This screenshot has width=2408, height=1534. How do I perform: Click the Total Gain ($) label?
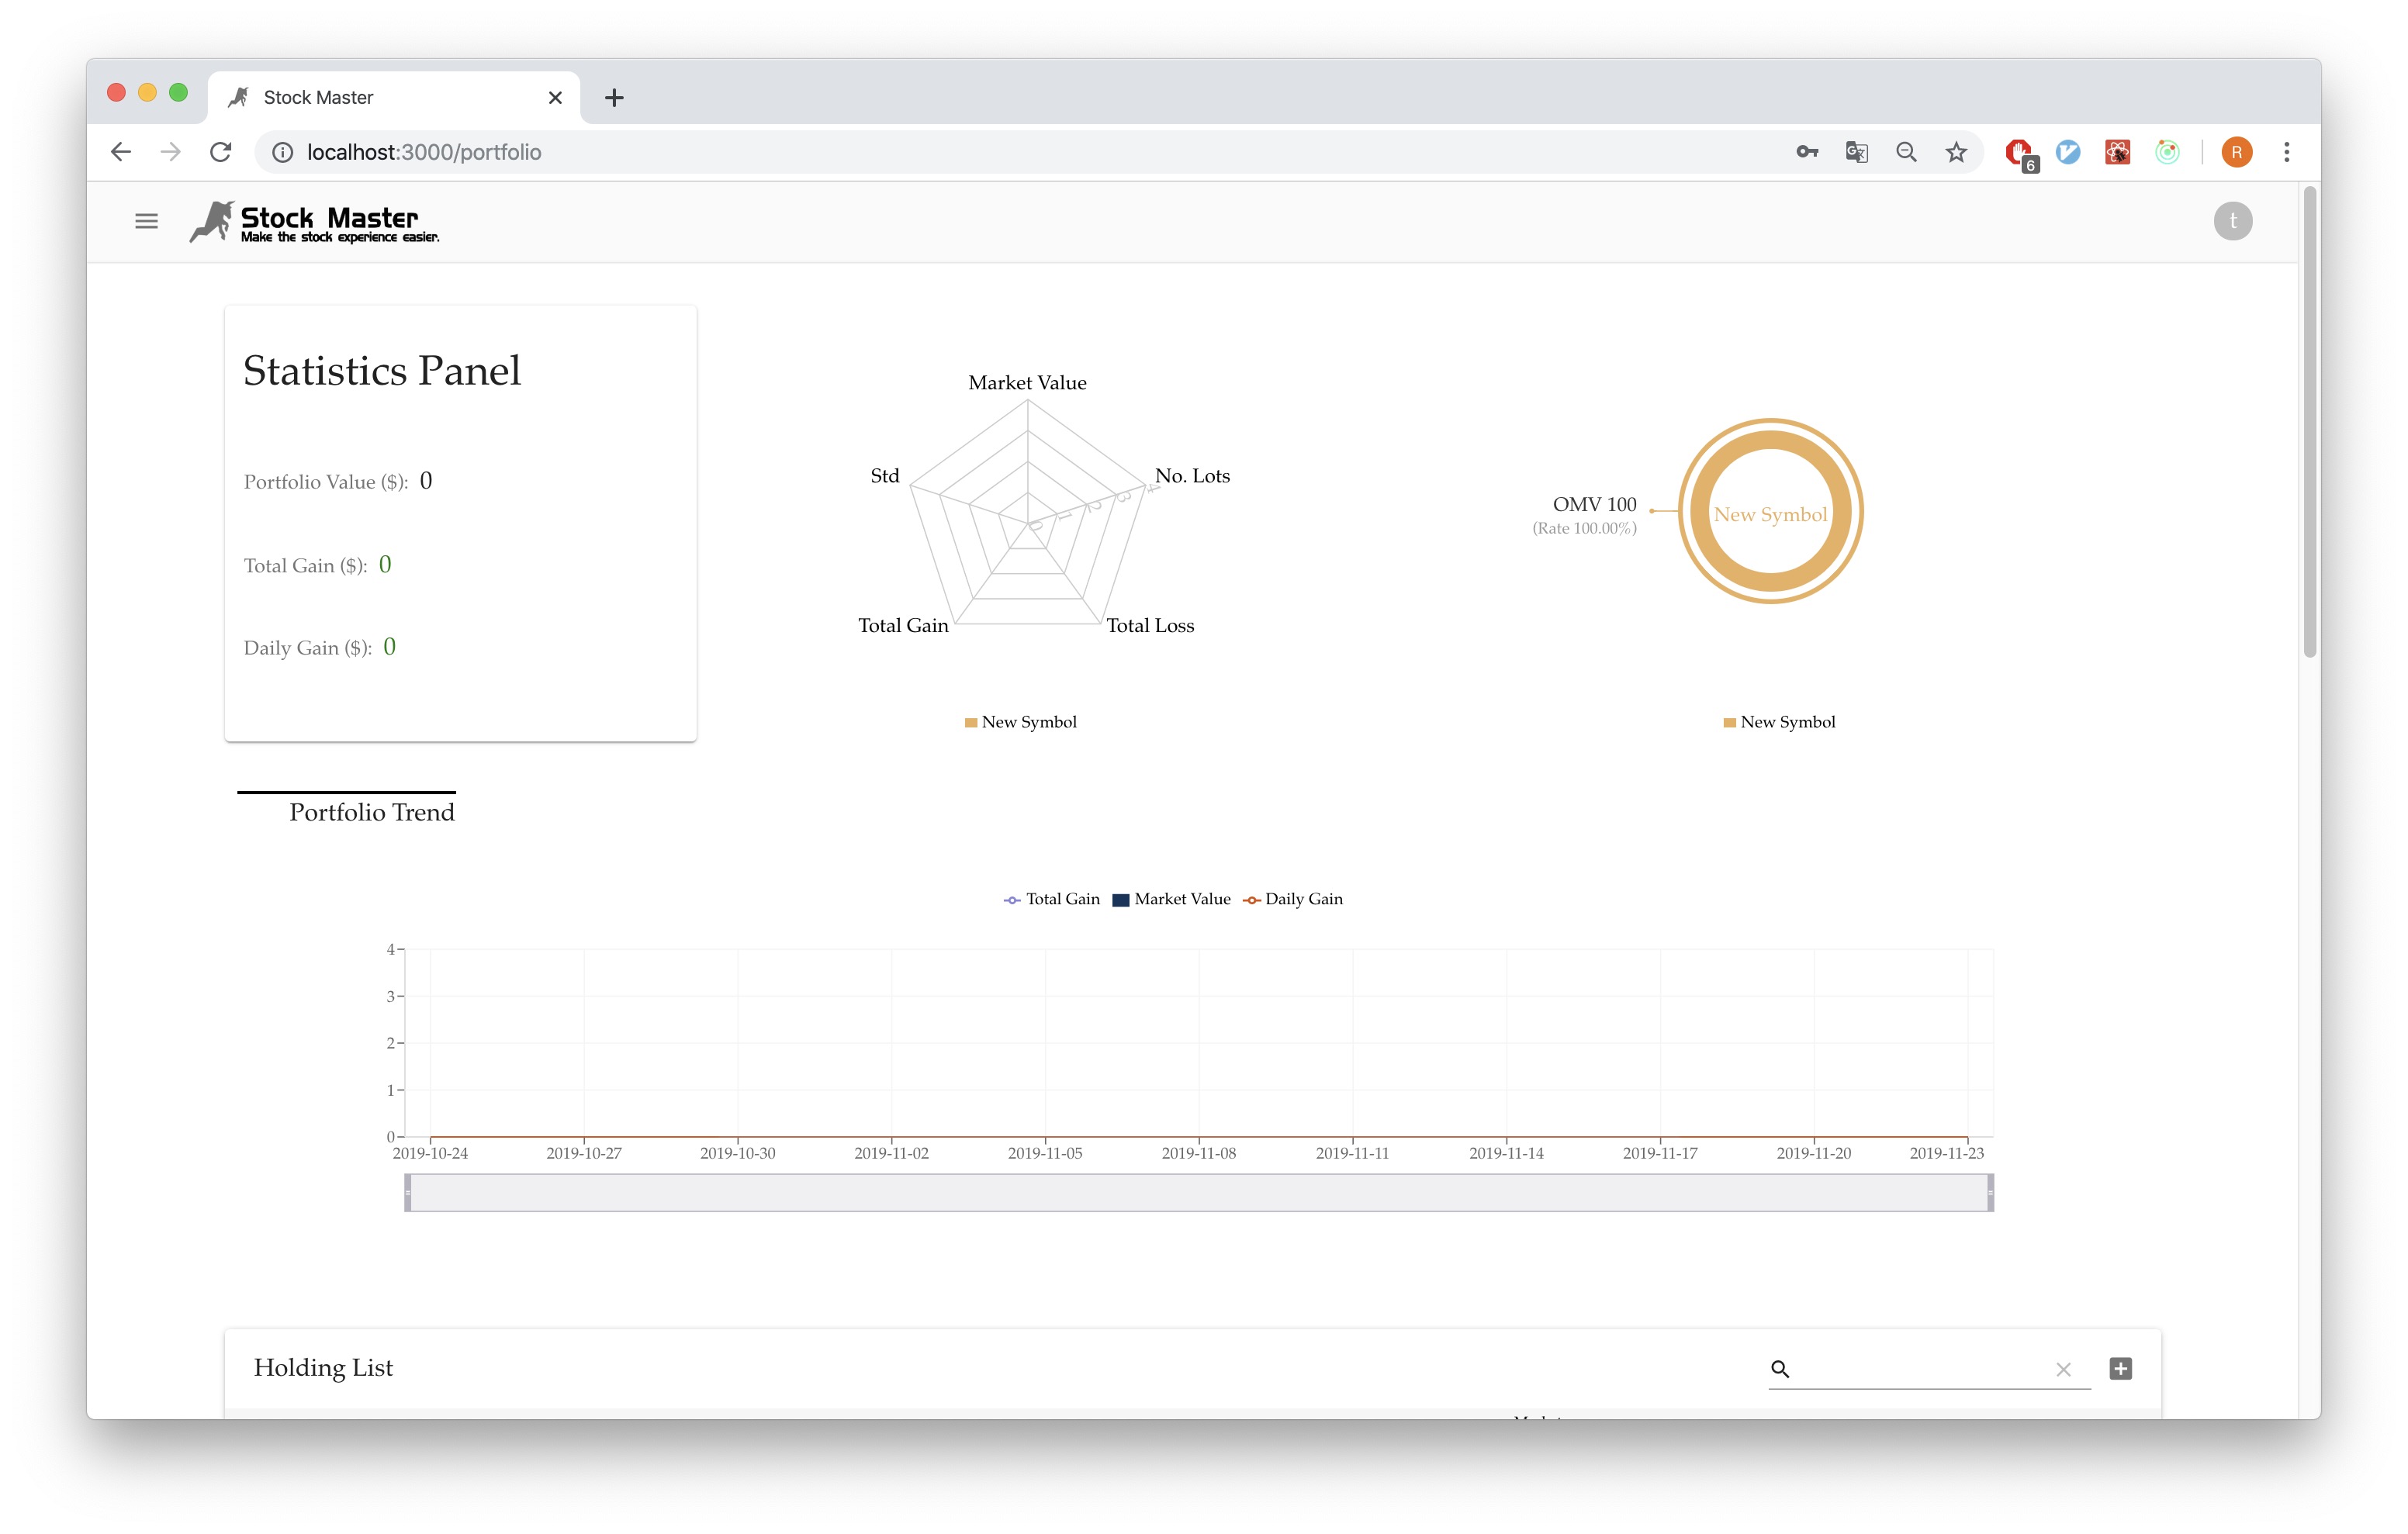point(306,566)
